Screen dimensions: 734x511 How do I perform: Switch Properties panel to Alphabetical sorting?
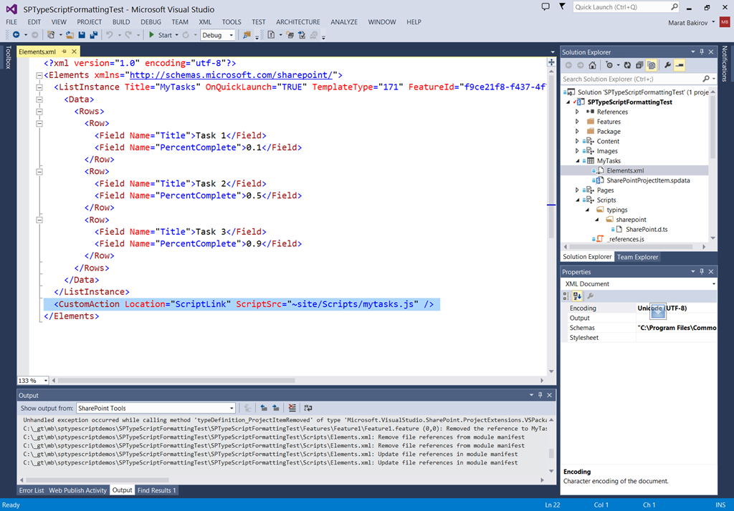pos(577,296)
